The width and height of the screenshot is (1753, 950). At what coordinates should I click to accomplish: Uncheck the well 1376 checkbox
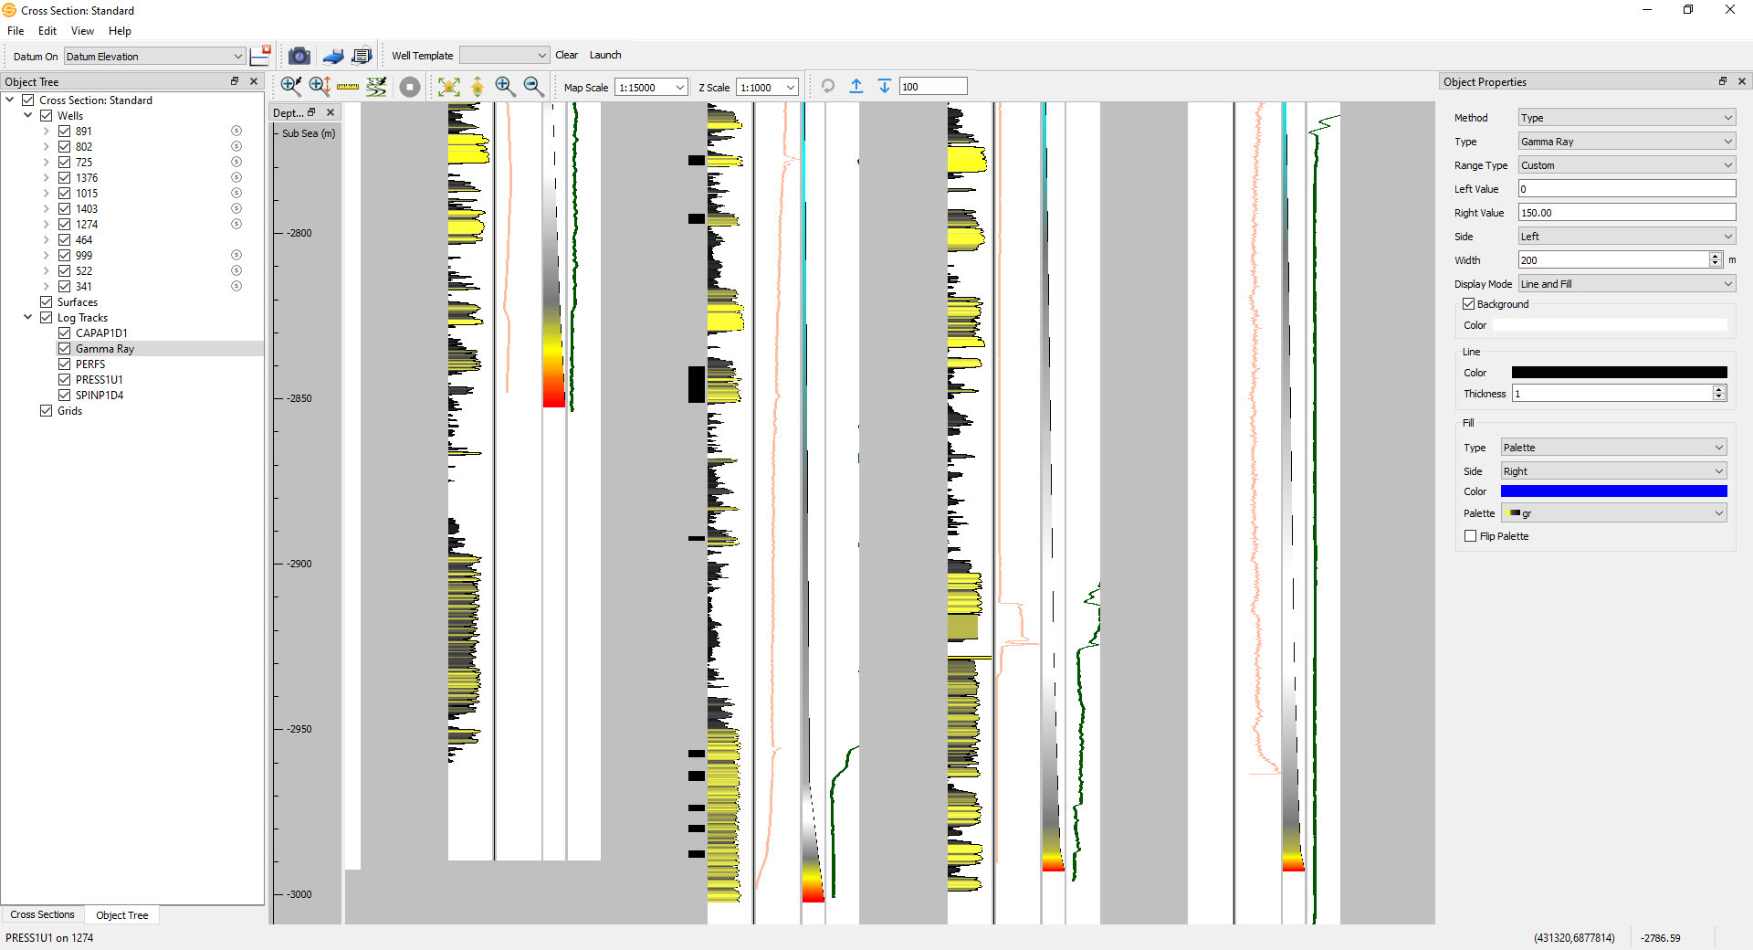click(65, 177)
